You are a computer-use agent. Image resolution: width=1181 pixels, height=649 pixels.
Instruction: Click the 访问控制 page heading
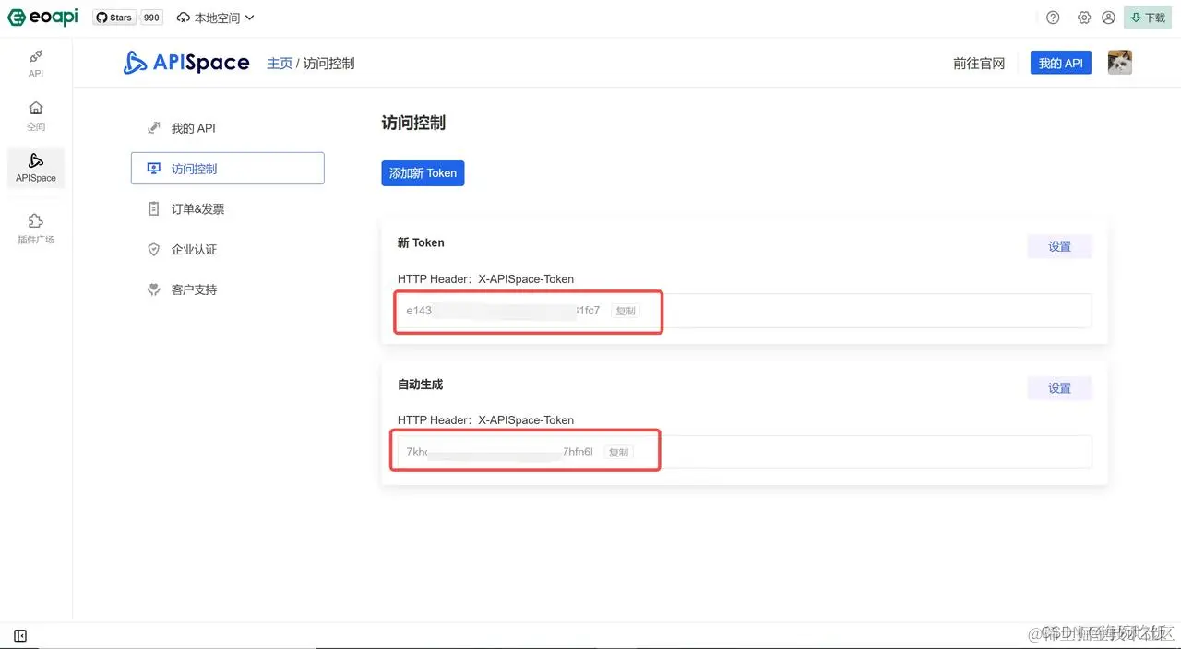pyautogui.click(x=413, y=123)
